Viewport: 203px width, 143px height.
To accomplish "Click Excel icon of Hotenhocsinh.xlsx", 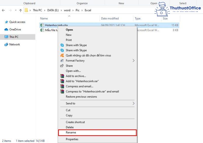I will click(x=42, y=25).
